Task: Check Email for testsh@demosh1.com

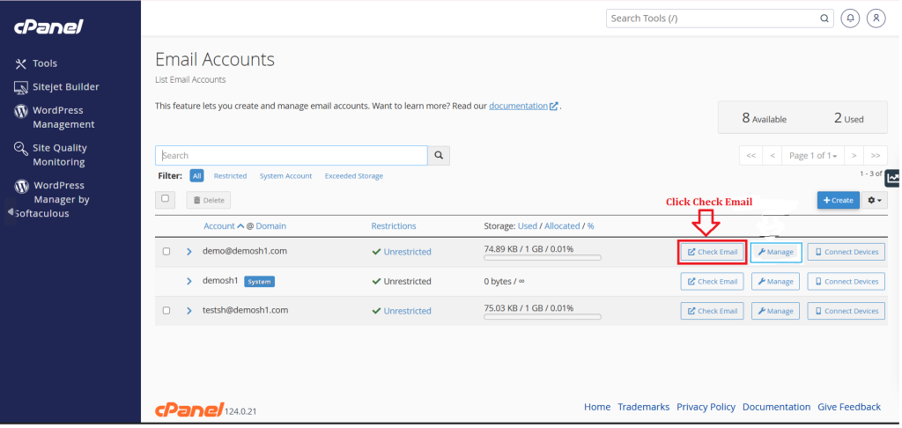Action: [712, 311]
